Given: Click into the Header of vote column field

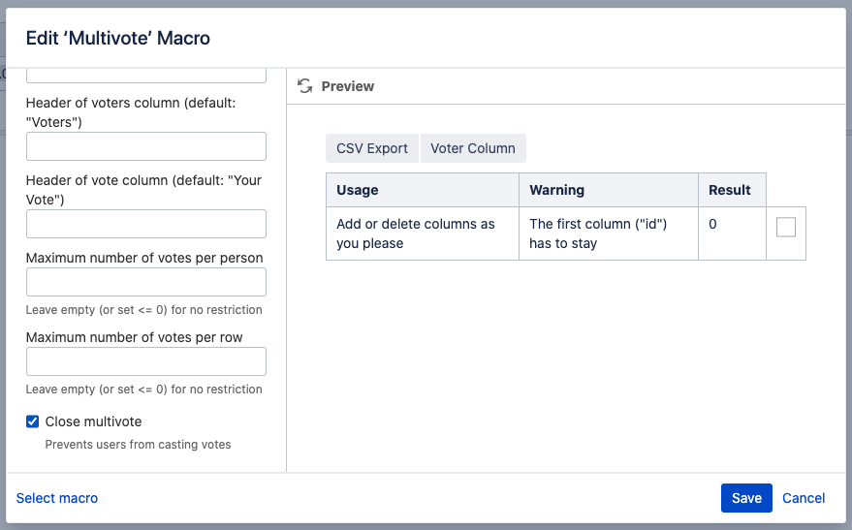Looking at the screenshot, I should click(145, 224).
